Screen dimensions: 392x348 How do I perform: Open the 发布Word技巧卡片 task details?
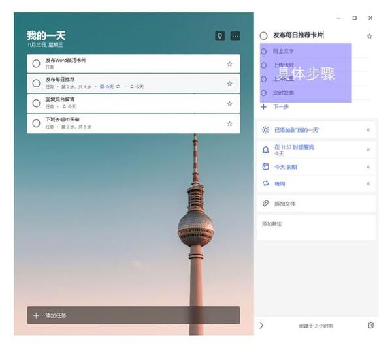click(133, 64)
